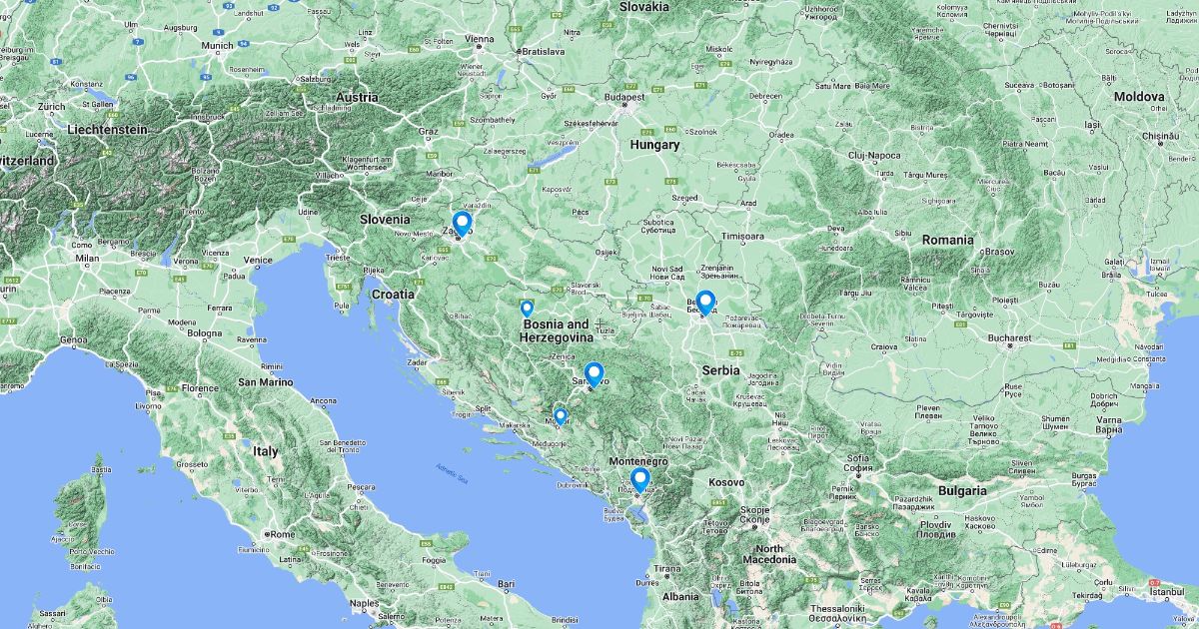Click the Serbia country label
The image size is (1199, 629).
click(720, 369)
